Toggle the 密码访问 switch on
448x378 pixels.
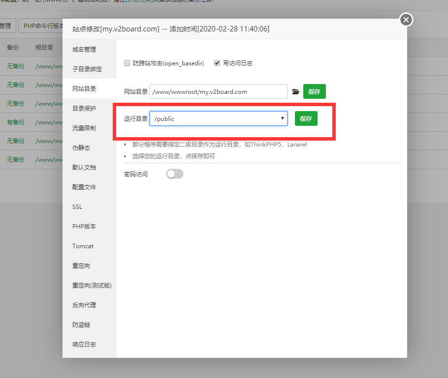click(175, 174)
